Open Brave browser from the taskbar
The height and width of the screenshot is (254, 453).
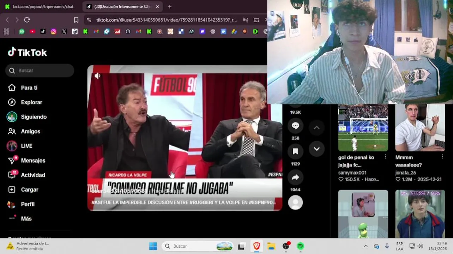pos(256,246)
